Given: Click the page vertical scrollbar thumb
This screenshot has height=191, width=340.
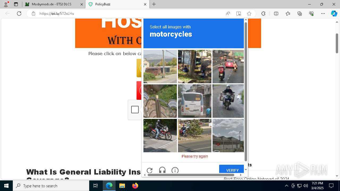Looking at the screenshot, I should [337, 43].
